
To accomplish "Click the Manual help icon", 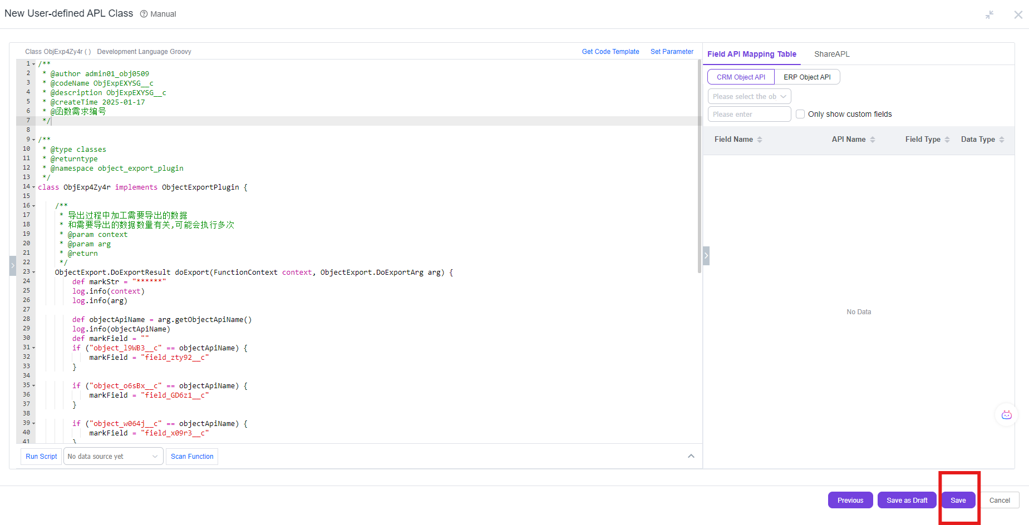I will tap(144, 14).
